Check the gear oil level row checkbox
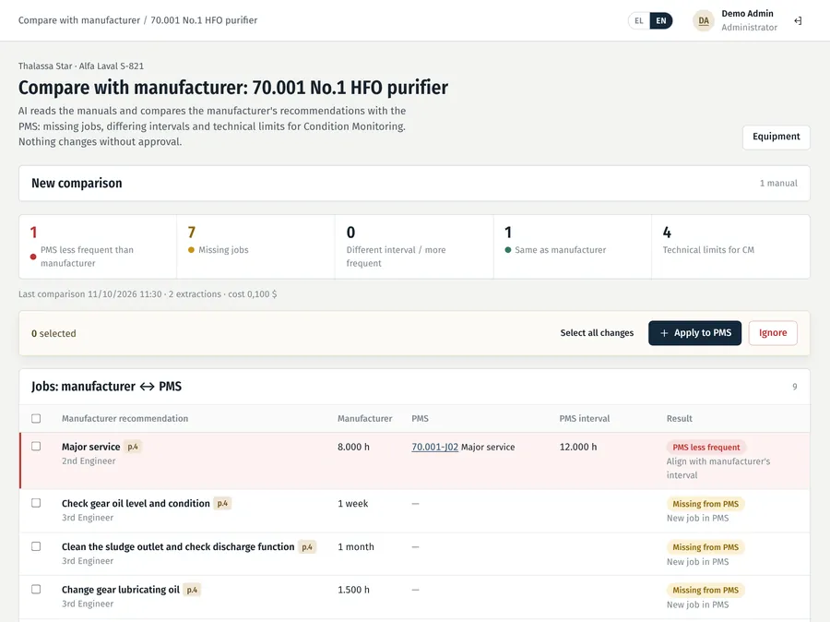 36,503
